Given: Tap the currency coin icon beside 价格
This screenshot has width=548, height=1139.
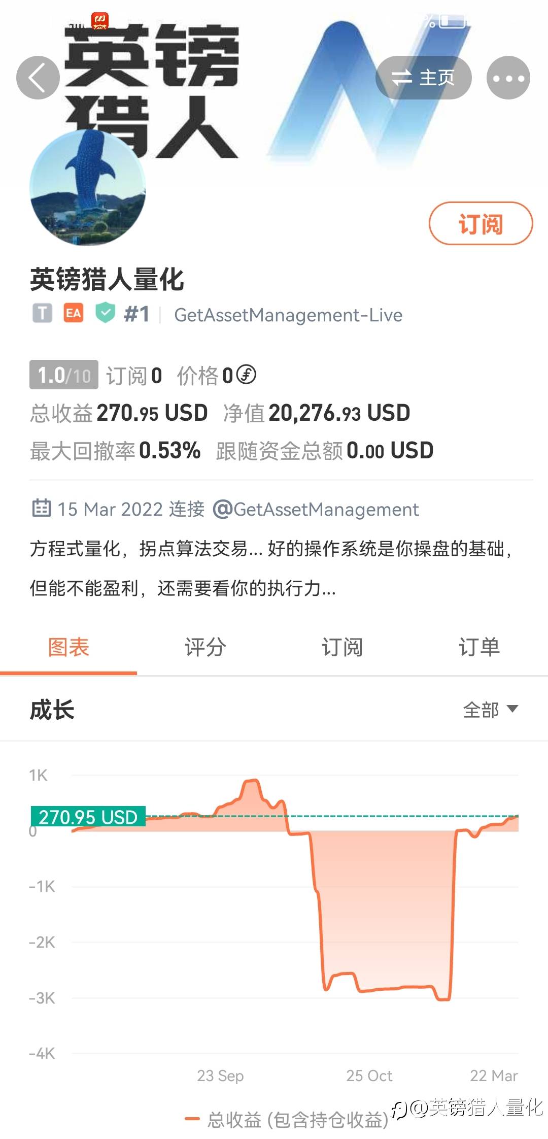Looking at the screenshot, I should point(247,375).
